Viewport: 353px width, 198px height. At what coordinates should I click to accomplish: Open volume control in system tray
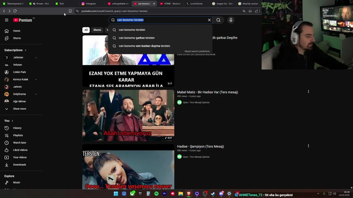pyautogui.click(x=334, y=194)
